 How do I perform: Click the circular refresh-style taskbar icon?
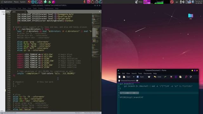pyautogui.click(x=97, y=2)
